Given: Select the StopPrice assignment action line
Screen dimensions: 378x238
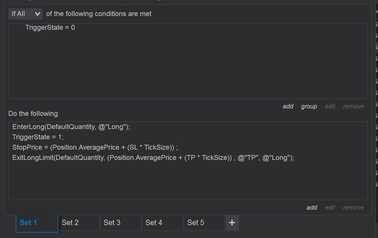Looking at the screenshot, I should click(95, 148).
